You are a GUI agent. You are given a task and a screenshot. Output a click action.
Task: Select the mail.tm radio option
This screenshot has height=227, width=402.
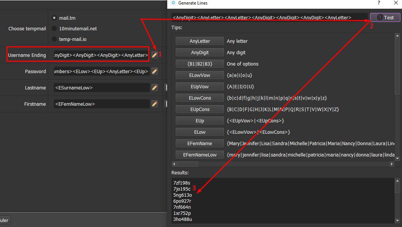coord(54,18)
